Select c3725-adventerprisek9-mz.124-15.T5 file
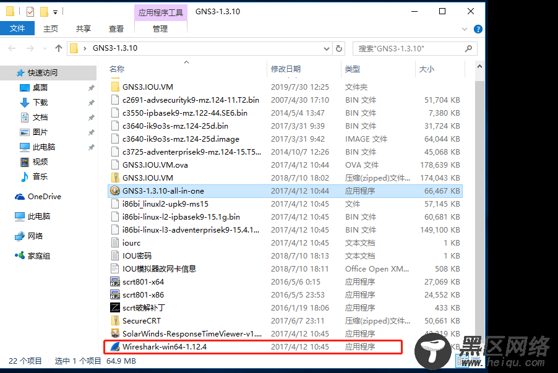Image resolution: width=558 pixels, height=373 pixels. [285, 152]
